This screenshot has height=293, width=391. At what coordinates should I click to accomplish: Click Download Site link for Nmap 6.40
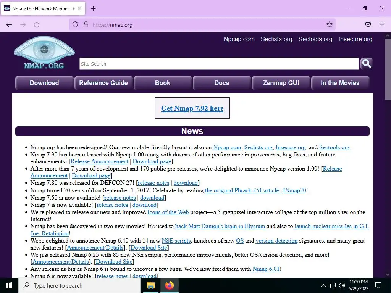coord(149,248)
